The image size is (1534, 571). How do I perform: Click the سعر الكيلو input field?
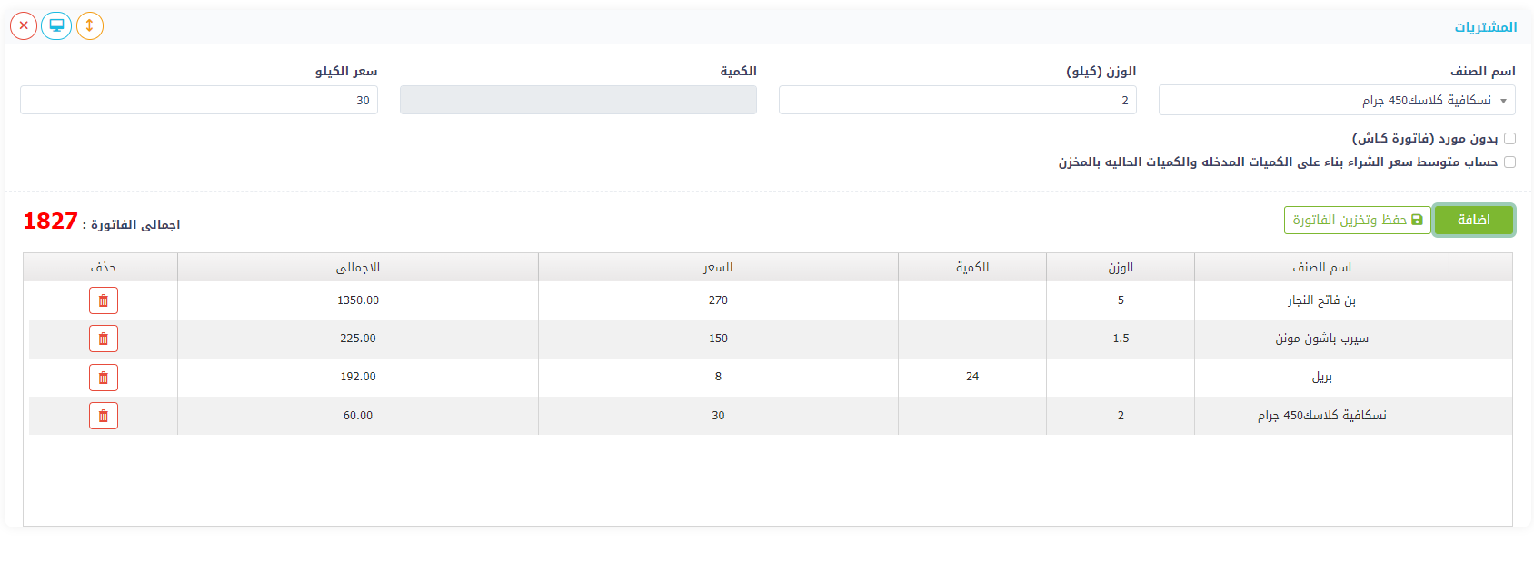pos(198,101)
